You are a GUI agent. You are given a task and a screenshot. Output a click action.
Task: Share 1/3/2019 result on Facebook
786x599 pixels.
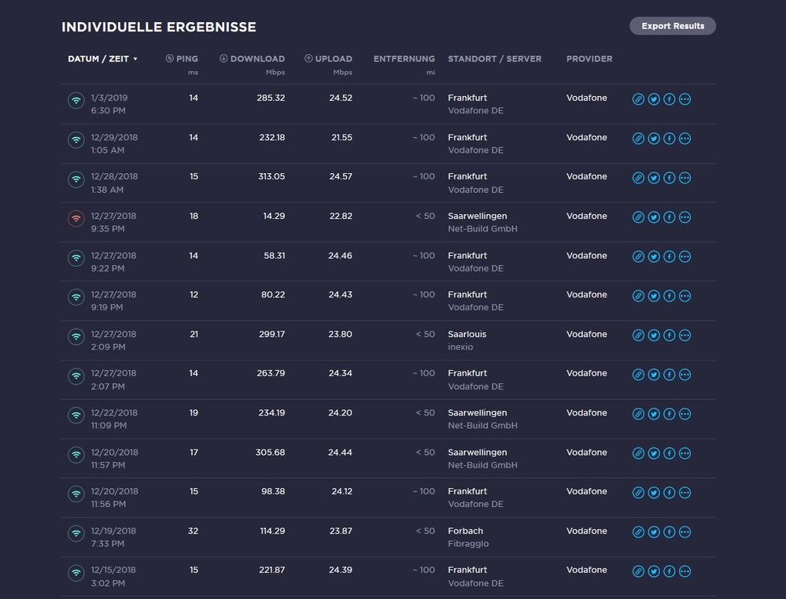[x=670, y=99]
